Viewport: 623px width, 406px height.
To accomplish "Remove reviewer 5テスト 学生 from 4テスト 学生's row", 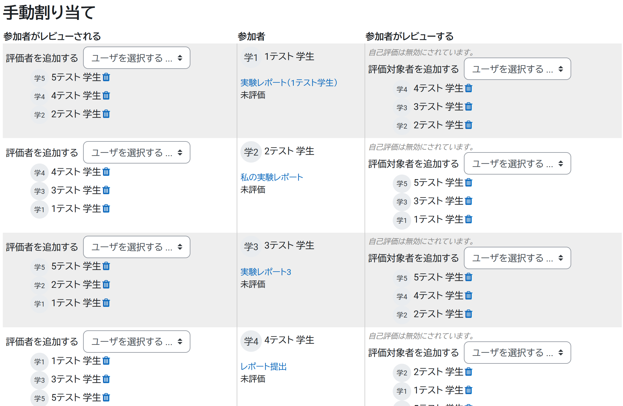I will (106, 397).
